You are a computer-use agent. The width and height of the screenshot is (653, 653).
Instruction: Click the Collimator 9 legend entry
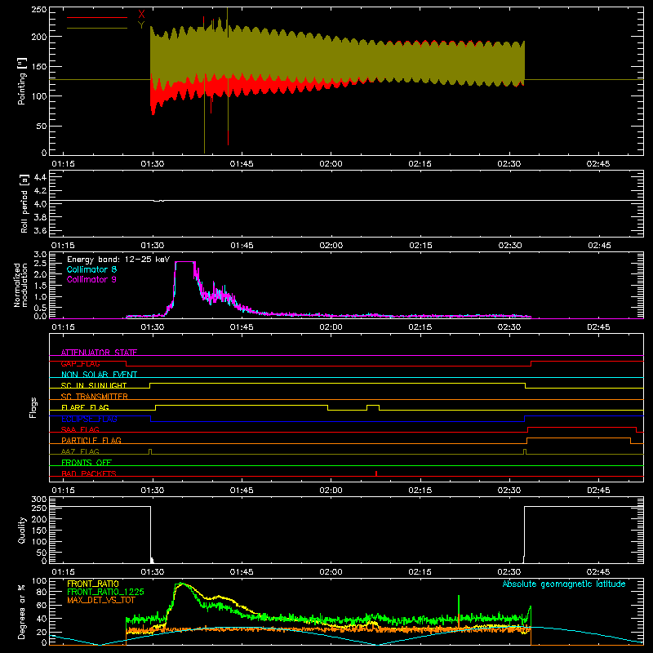click(91, 279)
